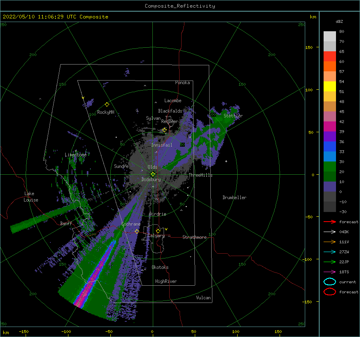Choose the blue 33-36 dBZ swatch
360x337 pixels.
(x=330, y=147)
